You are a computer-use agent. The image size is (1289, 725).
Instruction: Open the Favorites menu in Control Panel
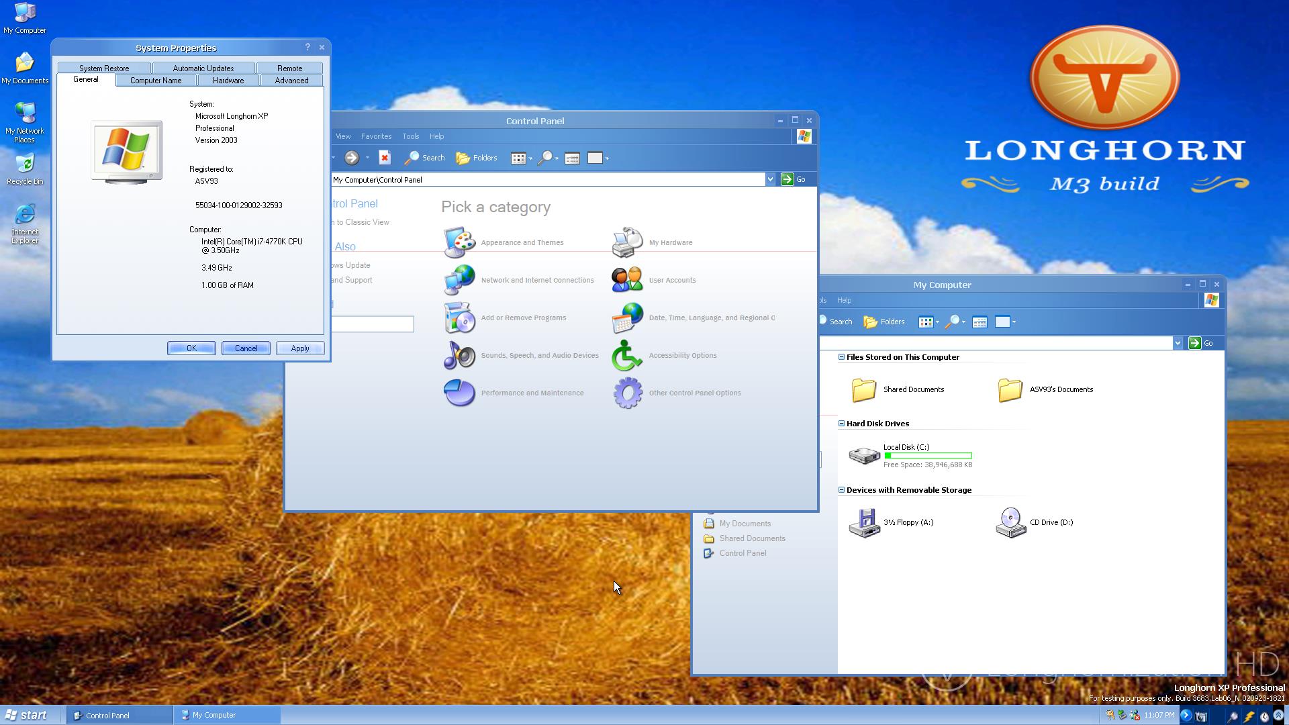click(376, 136)
